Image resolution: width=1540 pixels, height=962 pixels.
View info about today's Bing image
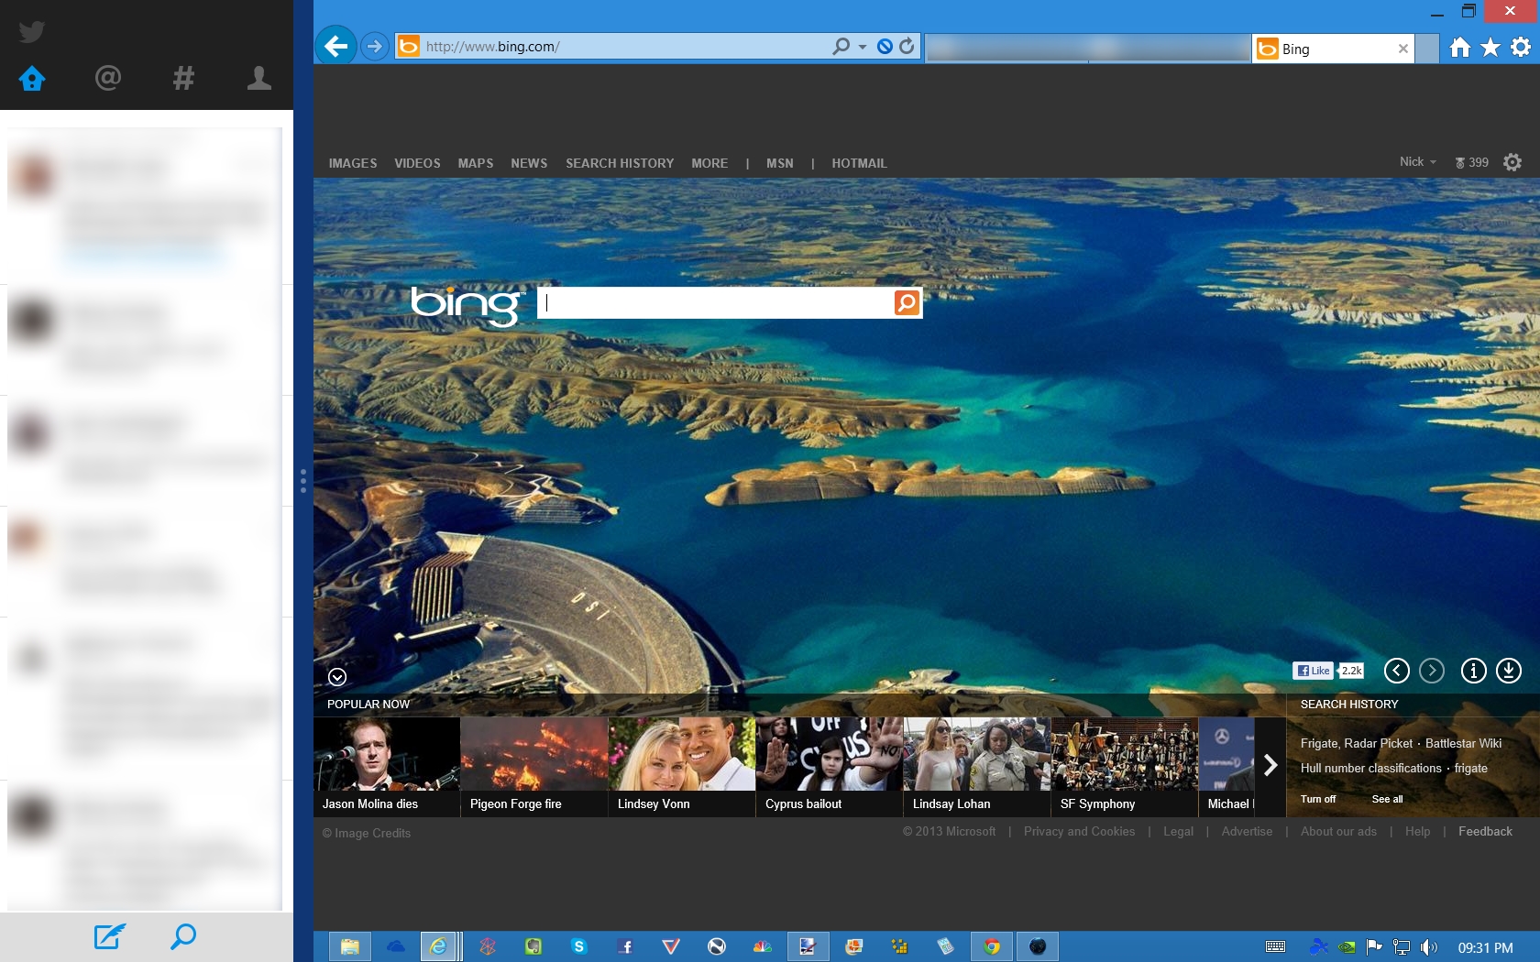[x=1473, y=671]
